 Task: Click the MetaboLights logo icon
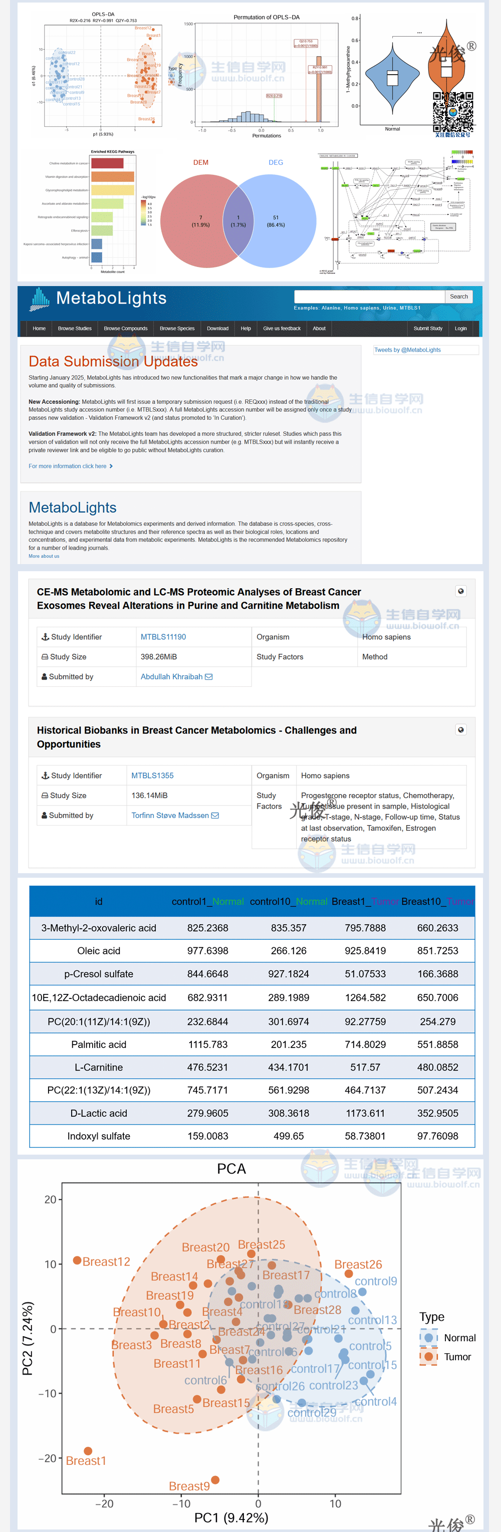(40, 300)
